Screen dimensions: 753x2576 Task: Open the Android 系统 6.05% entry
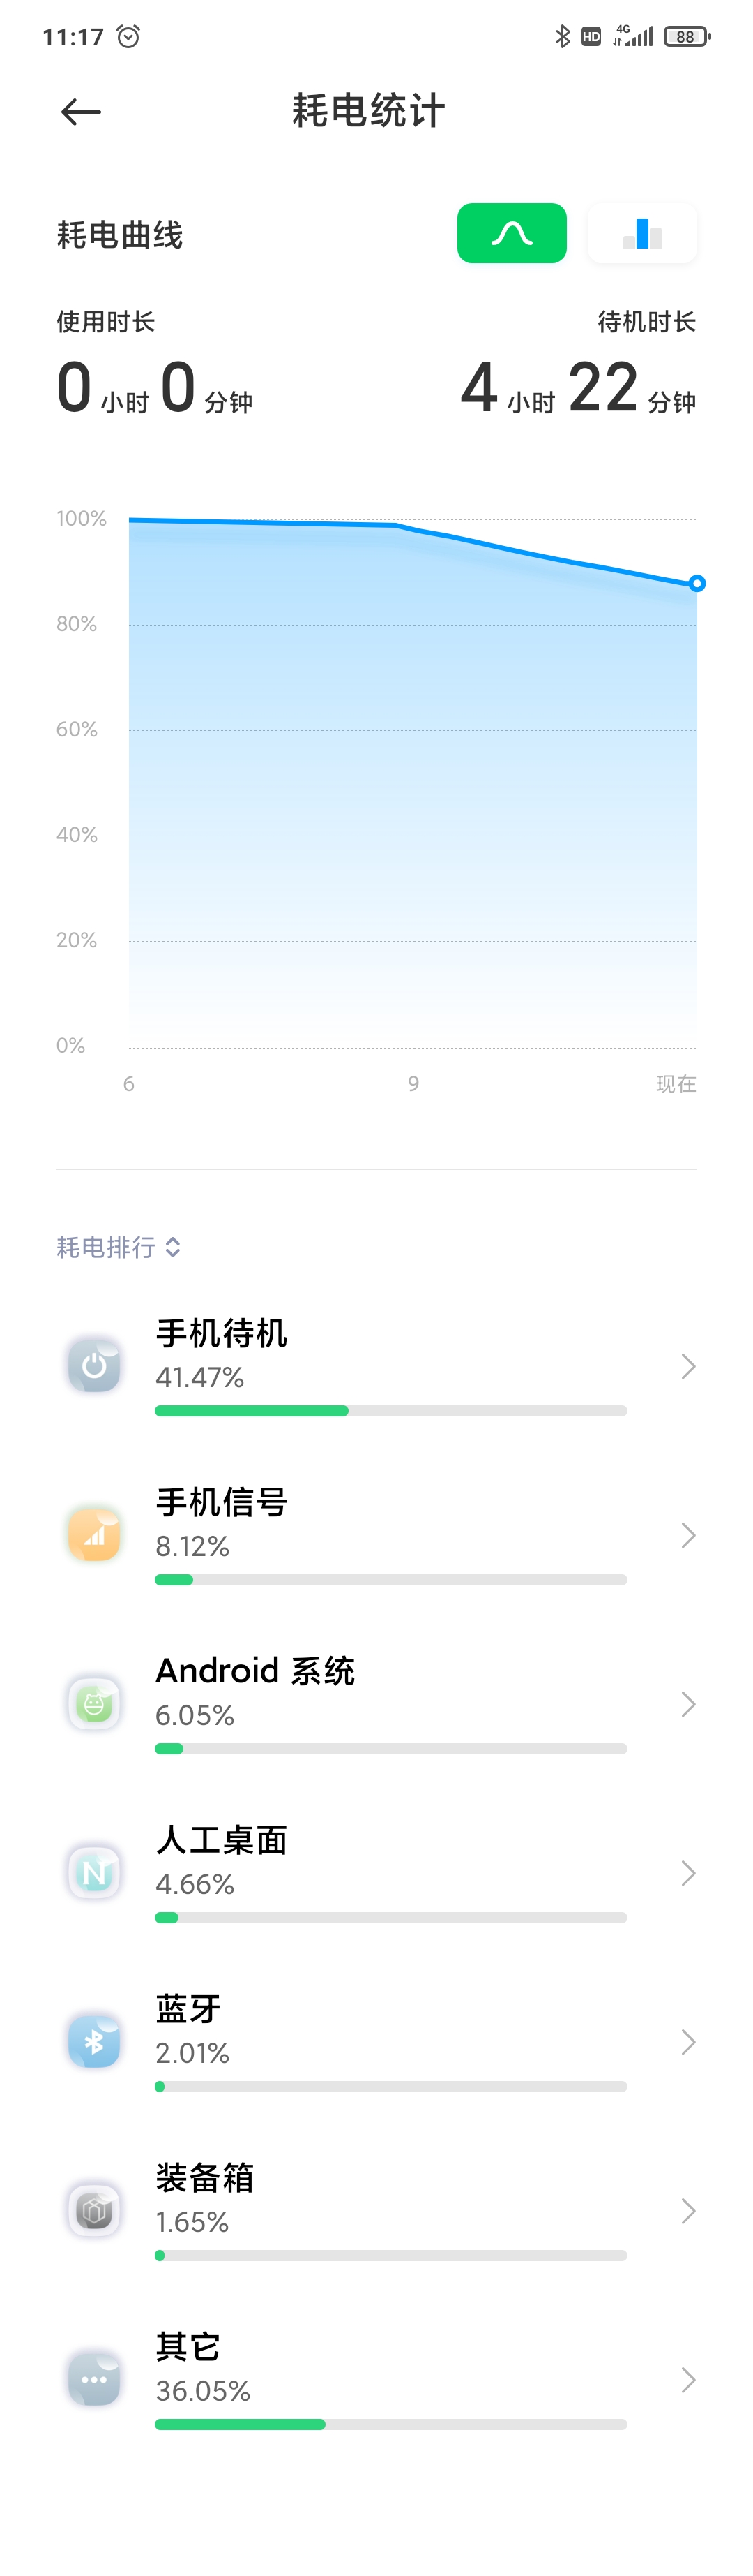pyautogui.click(x=376, y=1704)
